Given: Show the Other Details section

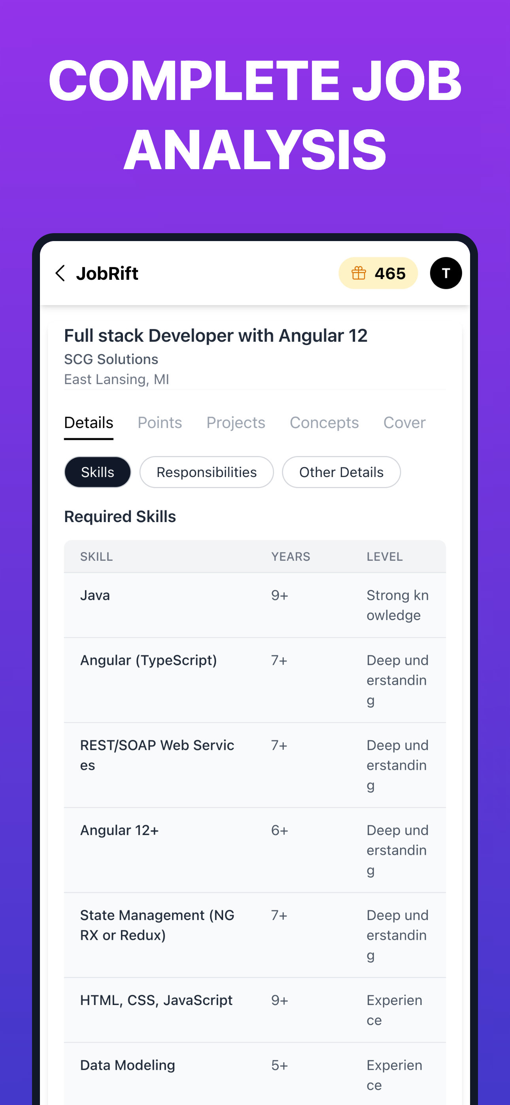Looking at the screenshot, I should point(341,472).
